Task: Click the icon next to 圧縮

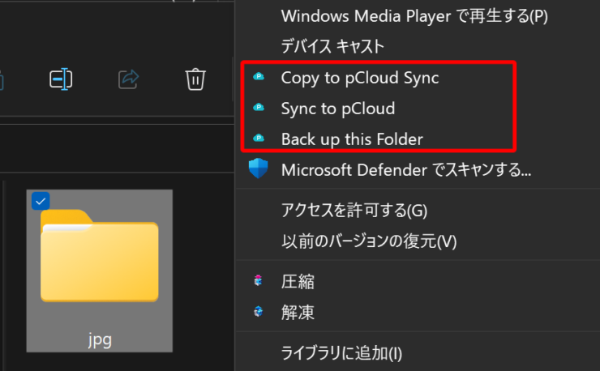Action: (x=259, y=281)
